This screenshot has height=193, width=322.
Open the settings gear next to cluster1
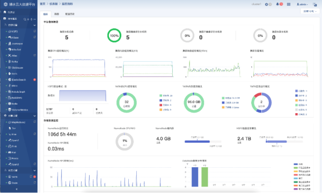point(266,4)
